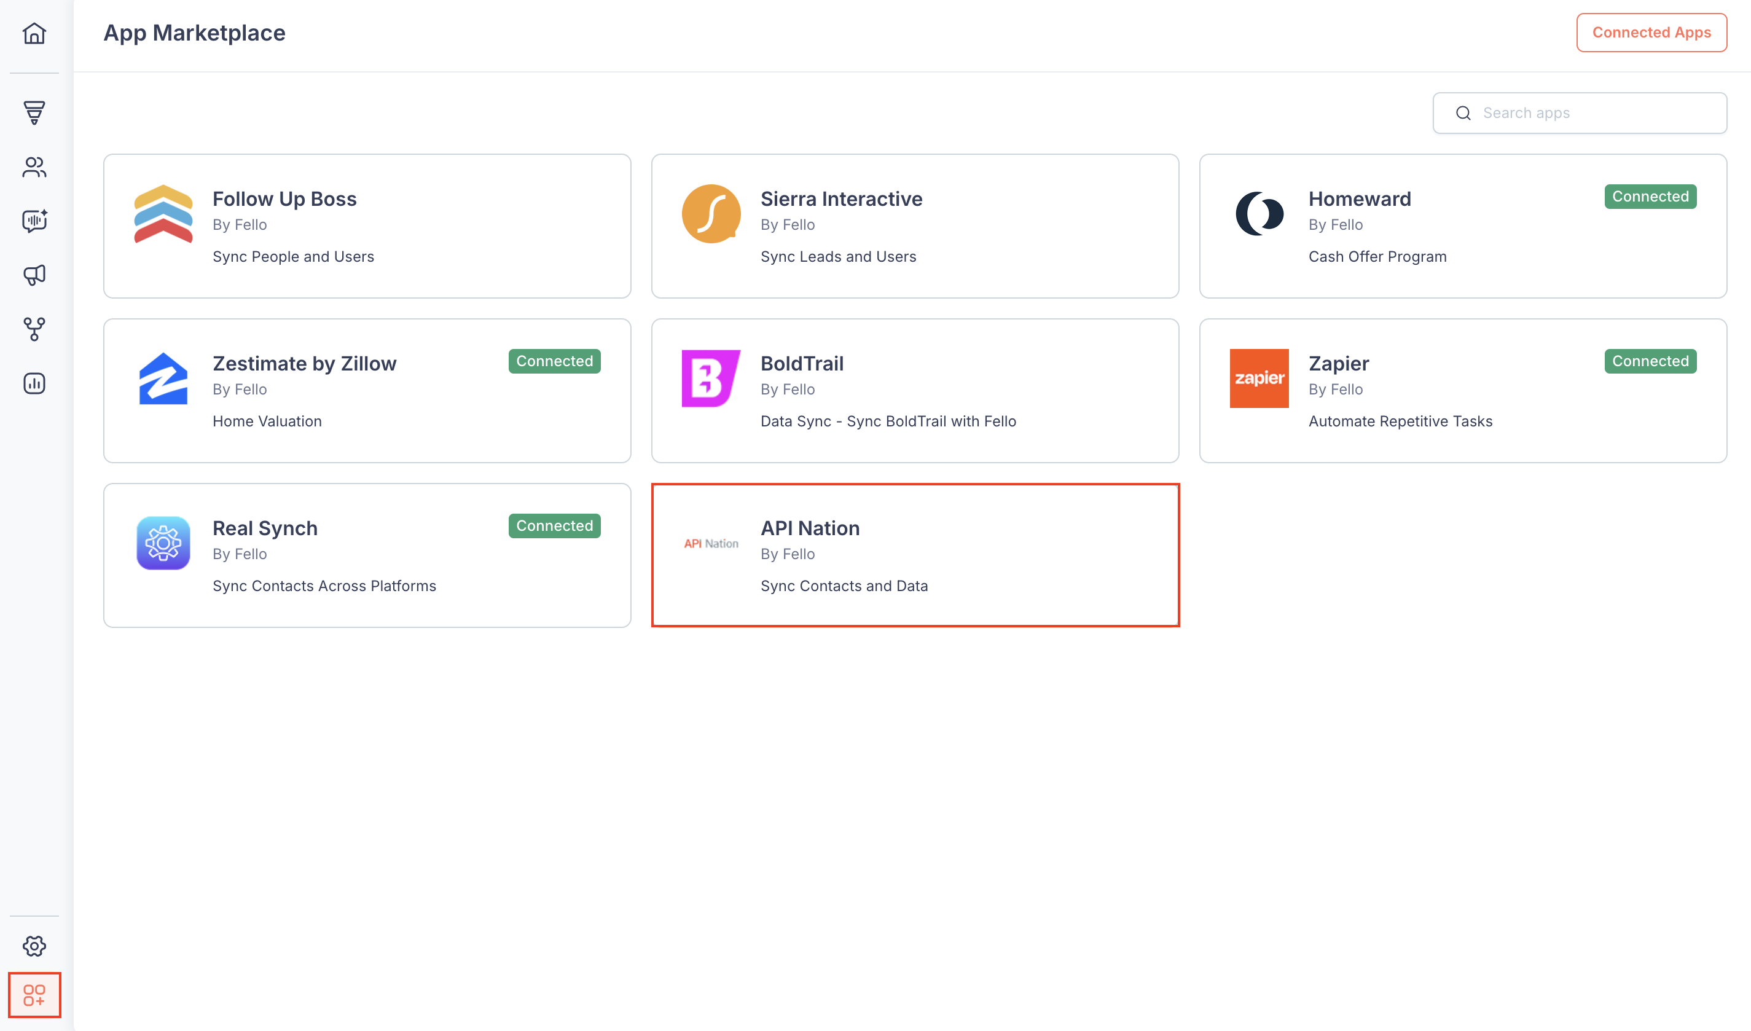
Task: Open the AI chat sparkle icon
Action: coord(34,221)
